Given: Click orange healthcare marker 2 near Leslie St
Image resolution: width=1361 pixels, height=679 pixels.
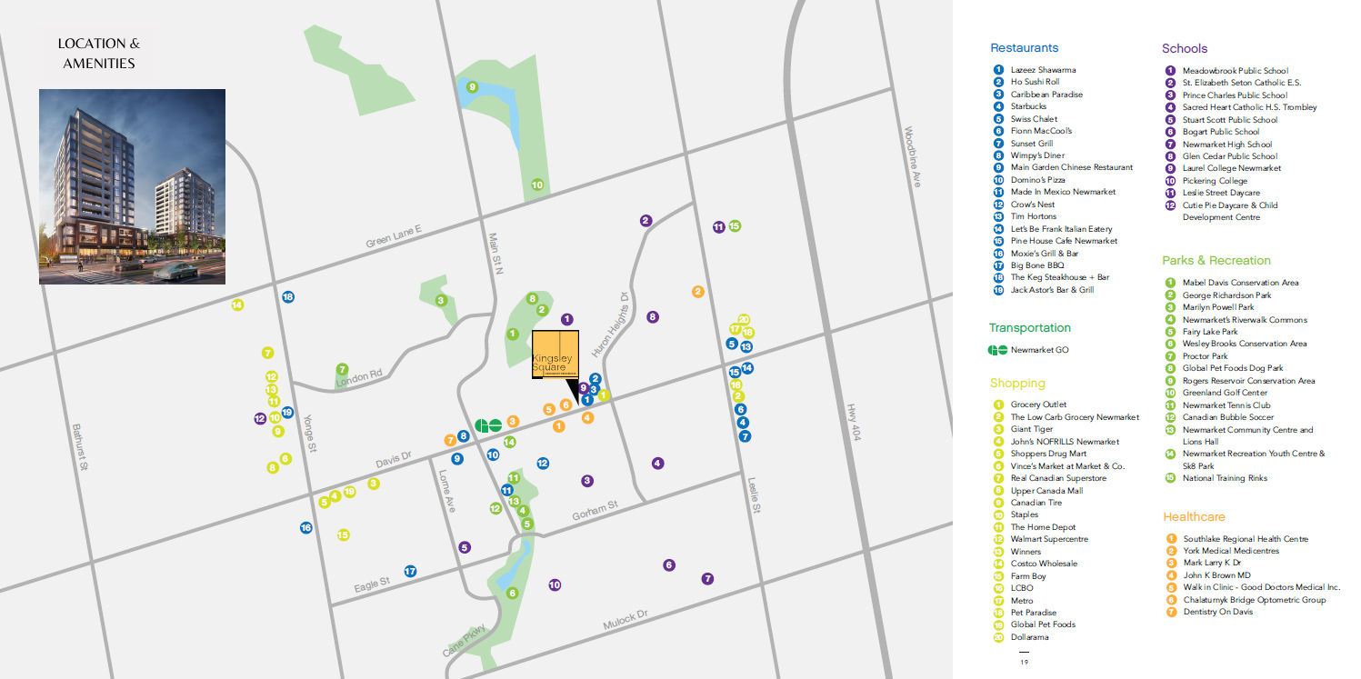Looking at the screenshot, I should point(697,292).
